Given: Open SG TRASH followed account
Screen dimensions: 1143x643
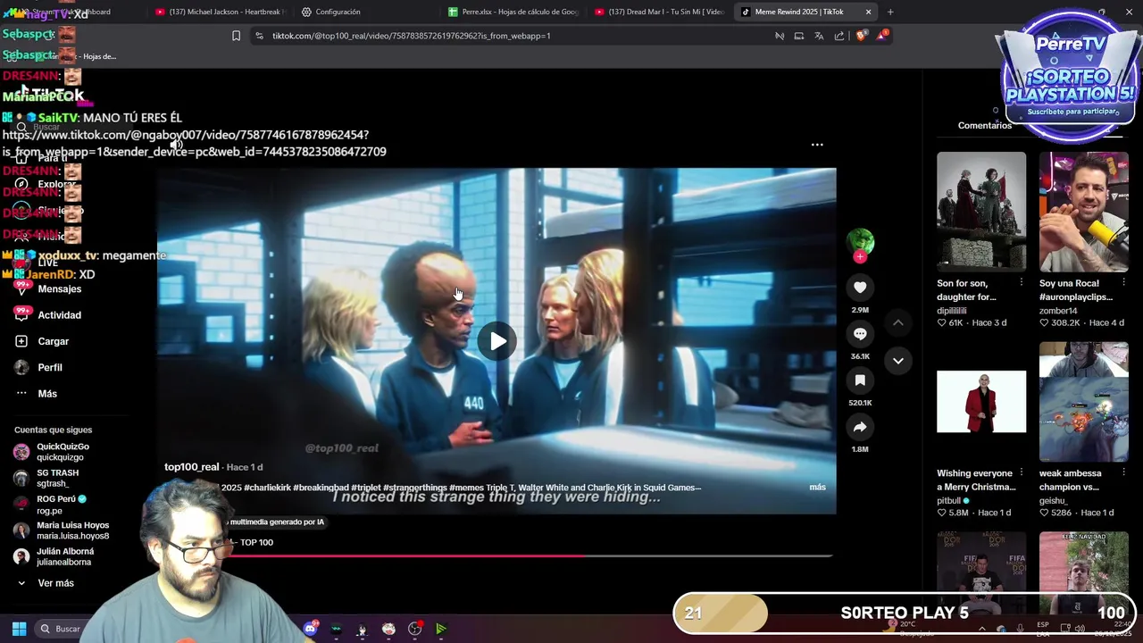Looking at the screenshot, I should [x=57, y=478].
